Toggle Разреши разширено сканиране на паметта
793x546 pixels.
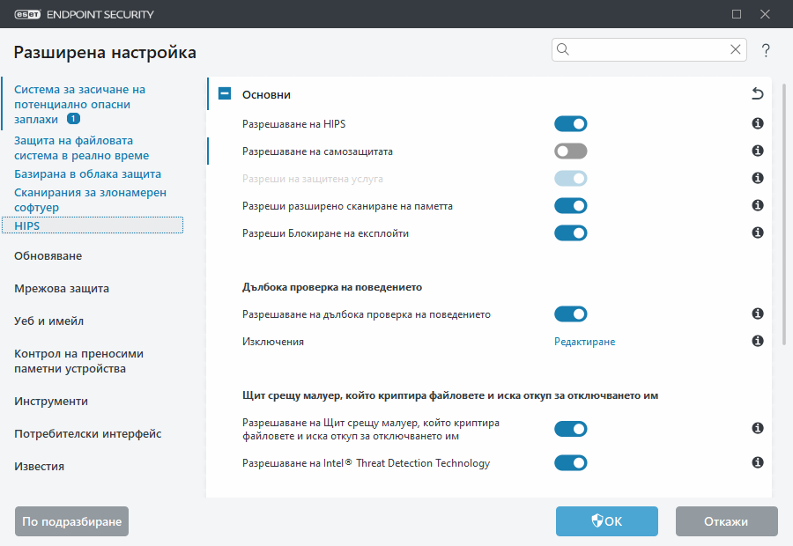570,206
